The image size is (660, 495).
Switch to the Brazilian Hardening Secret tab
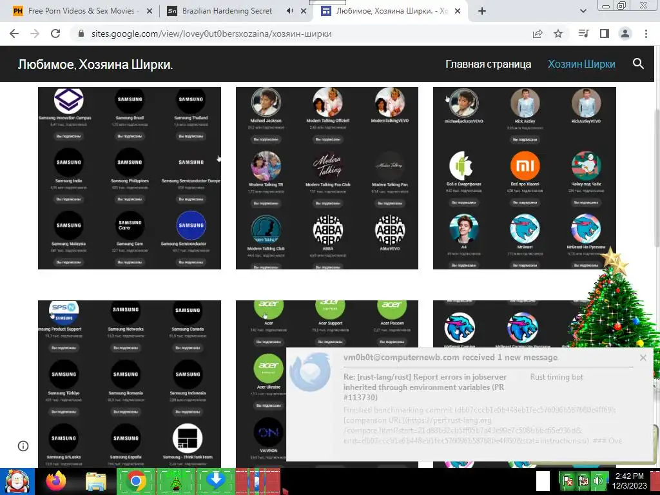pos(228,11)
